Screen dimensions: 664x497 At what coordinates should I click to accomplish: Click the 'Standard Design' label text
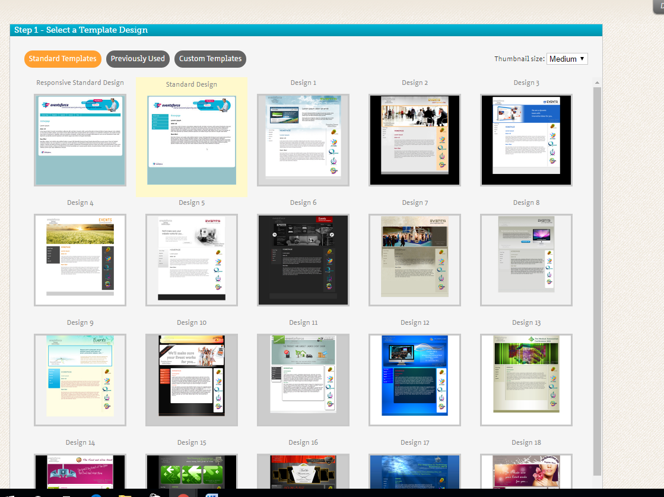click(x=192, y=85)
